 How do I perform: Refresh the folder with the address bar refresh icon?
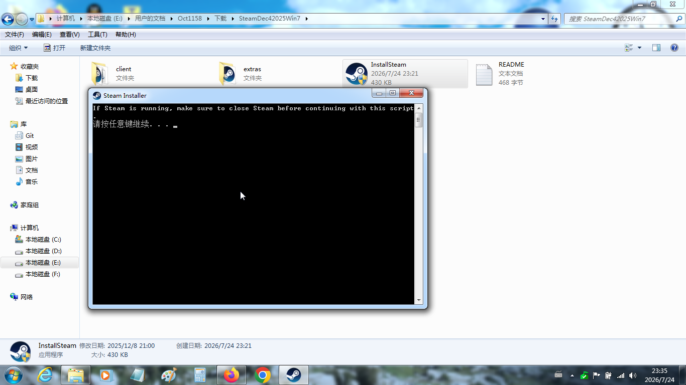point(554,19)
